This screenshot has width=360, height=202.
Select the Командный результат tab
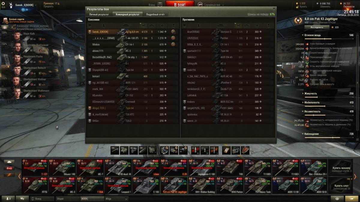[x=127, y=14]
